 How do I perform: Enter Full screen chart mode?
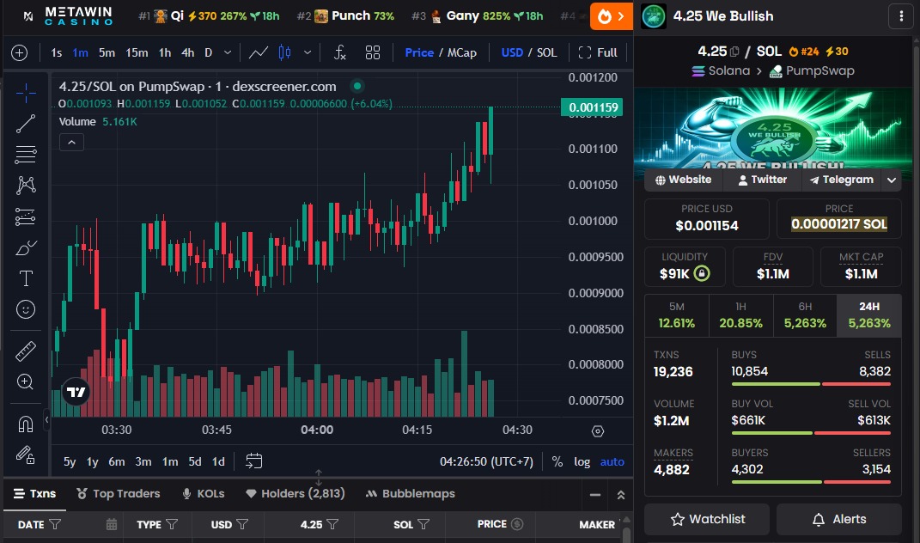coord(598,52)
